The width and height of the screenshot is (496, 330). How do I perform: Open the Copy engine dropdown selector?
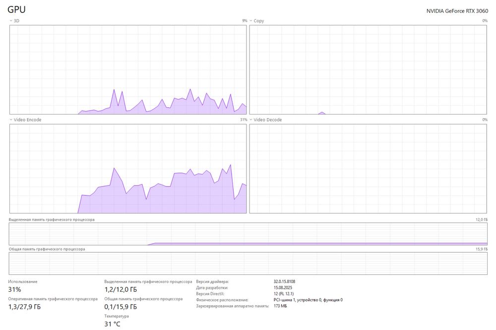pos(256,21)
